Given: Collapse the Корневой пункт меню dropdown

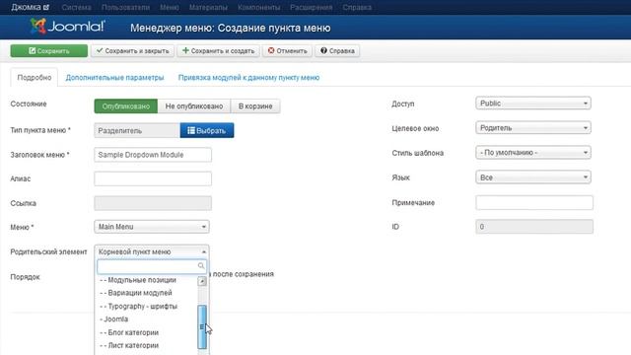Looking at the screenshot, I should click(x=152, y=251).
